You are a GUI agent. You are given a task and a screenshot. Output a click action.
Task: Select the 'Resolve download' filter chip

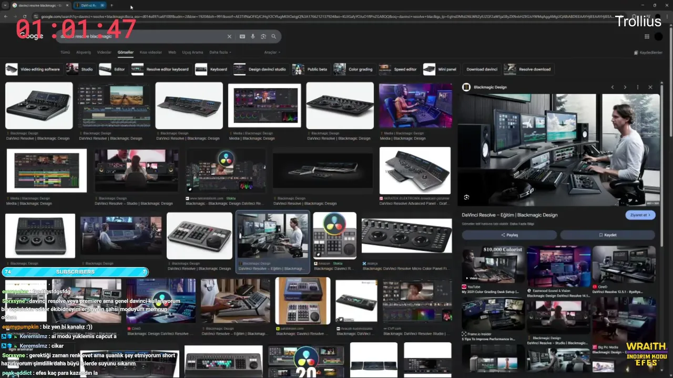tap(528, 69)
